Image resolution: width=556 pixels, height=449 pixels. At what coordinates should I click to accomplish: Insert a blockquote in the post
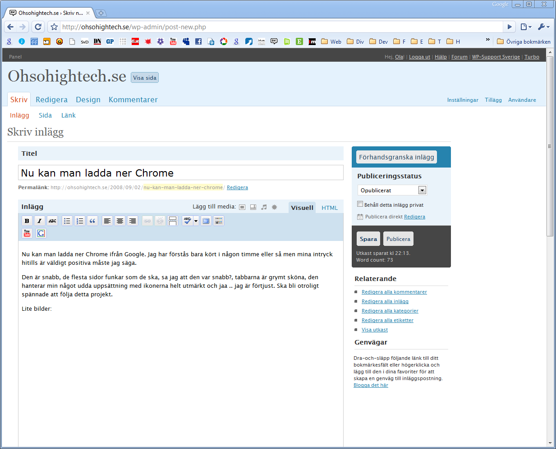tap(92, 221)
